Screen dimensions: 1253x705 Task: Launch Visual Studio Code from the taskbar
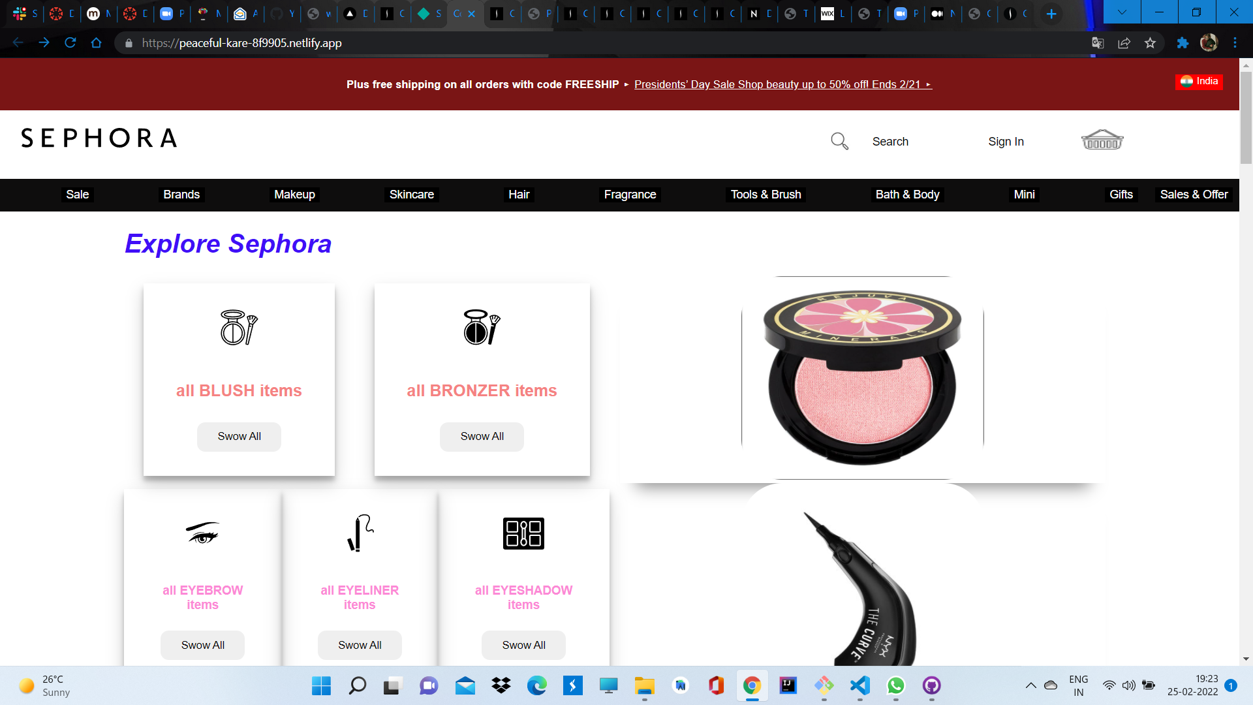859,686
